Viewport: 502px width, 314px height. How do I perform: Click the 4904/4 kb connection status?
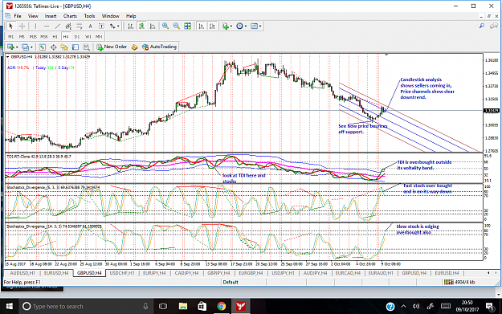point(459,282)
